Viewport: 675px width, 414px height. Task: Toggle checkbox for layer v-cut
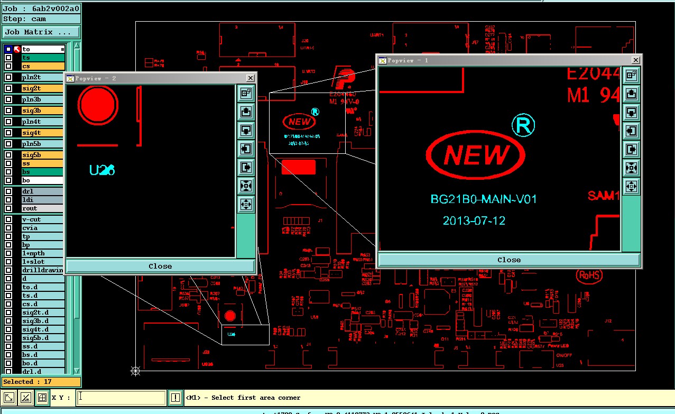pyautogui.click(x=8, y=219)
